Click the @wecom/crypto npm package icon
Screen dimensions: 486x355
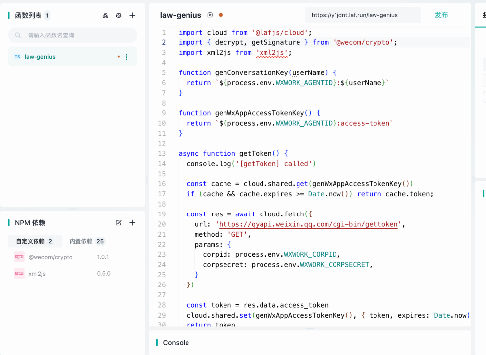[19, 257]
